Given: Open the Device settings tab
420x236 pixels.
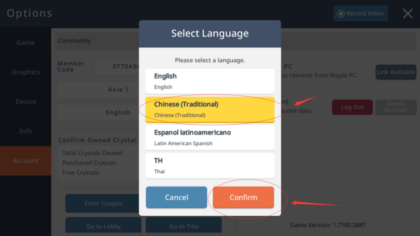Looking at the screenshot, I should point(25,102).
